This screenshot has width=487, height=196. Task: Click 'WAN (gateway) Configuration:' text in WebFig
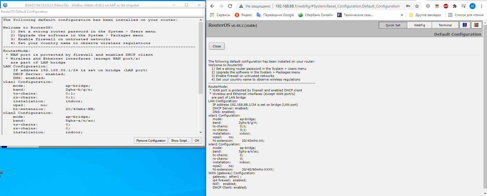coord(232,173)
